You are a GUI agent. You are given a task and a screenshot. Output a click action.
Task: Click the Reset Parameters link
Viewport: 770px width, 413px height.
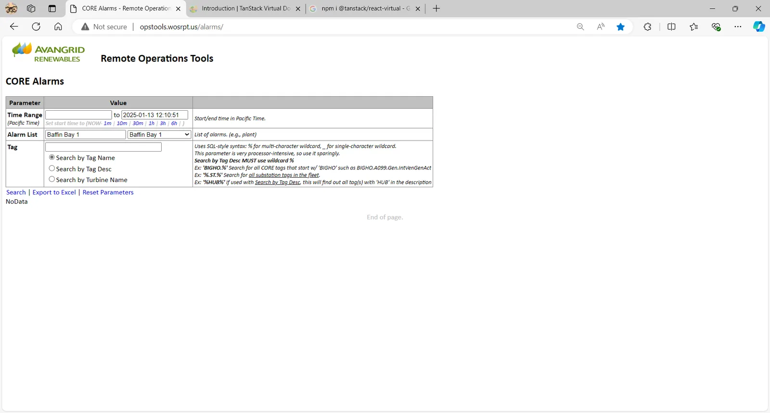[x=108, y=193]
